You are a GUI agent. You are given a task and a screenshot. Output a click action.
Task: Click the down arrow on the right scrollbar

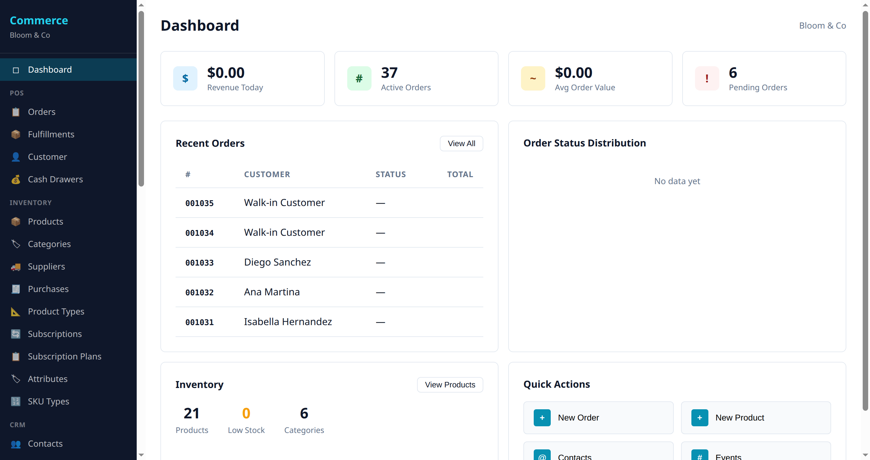pyautogui.click(x=866, y=455)
